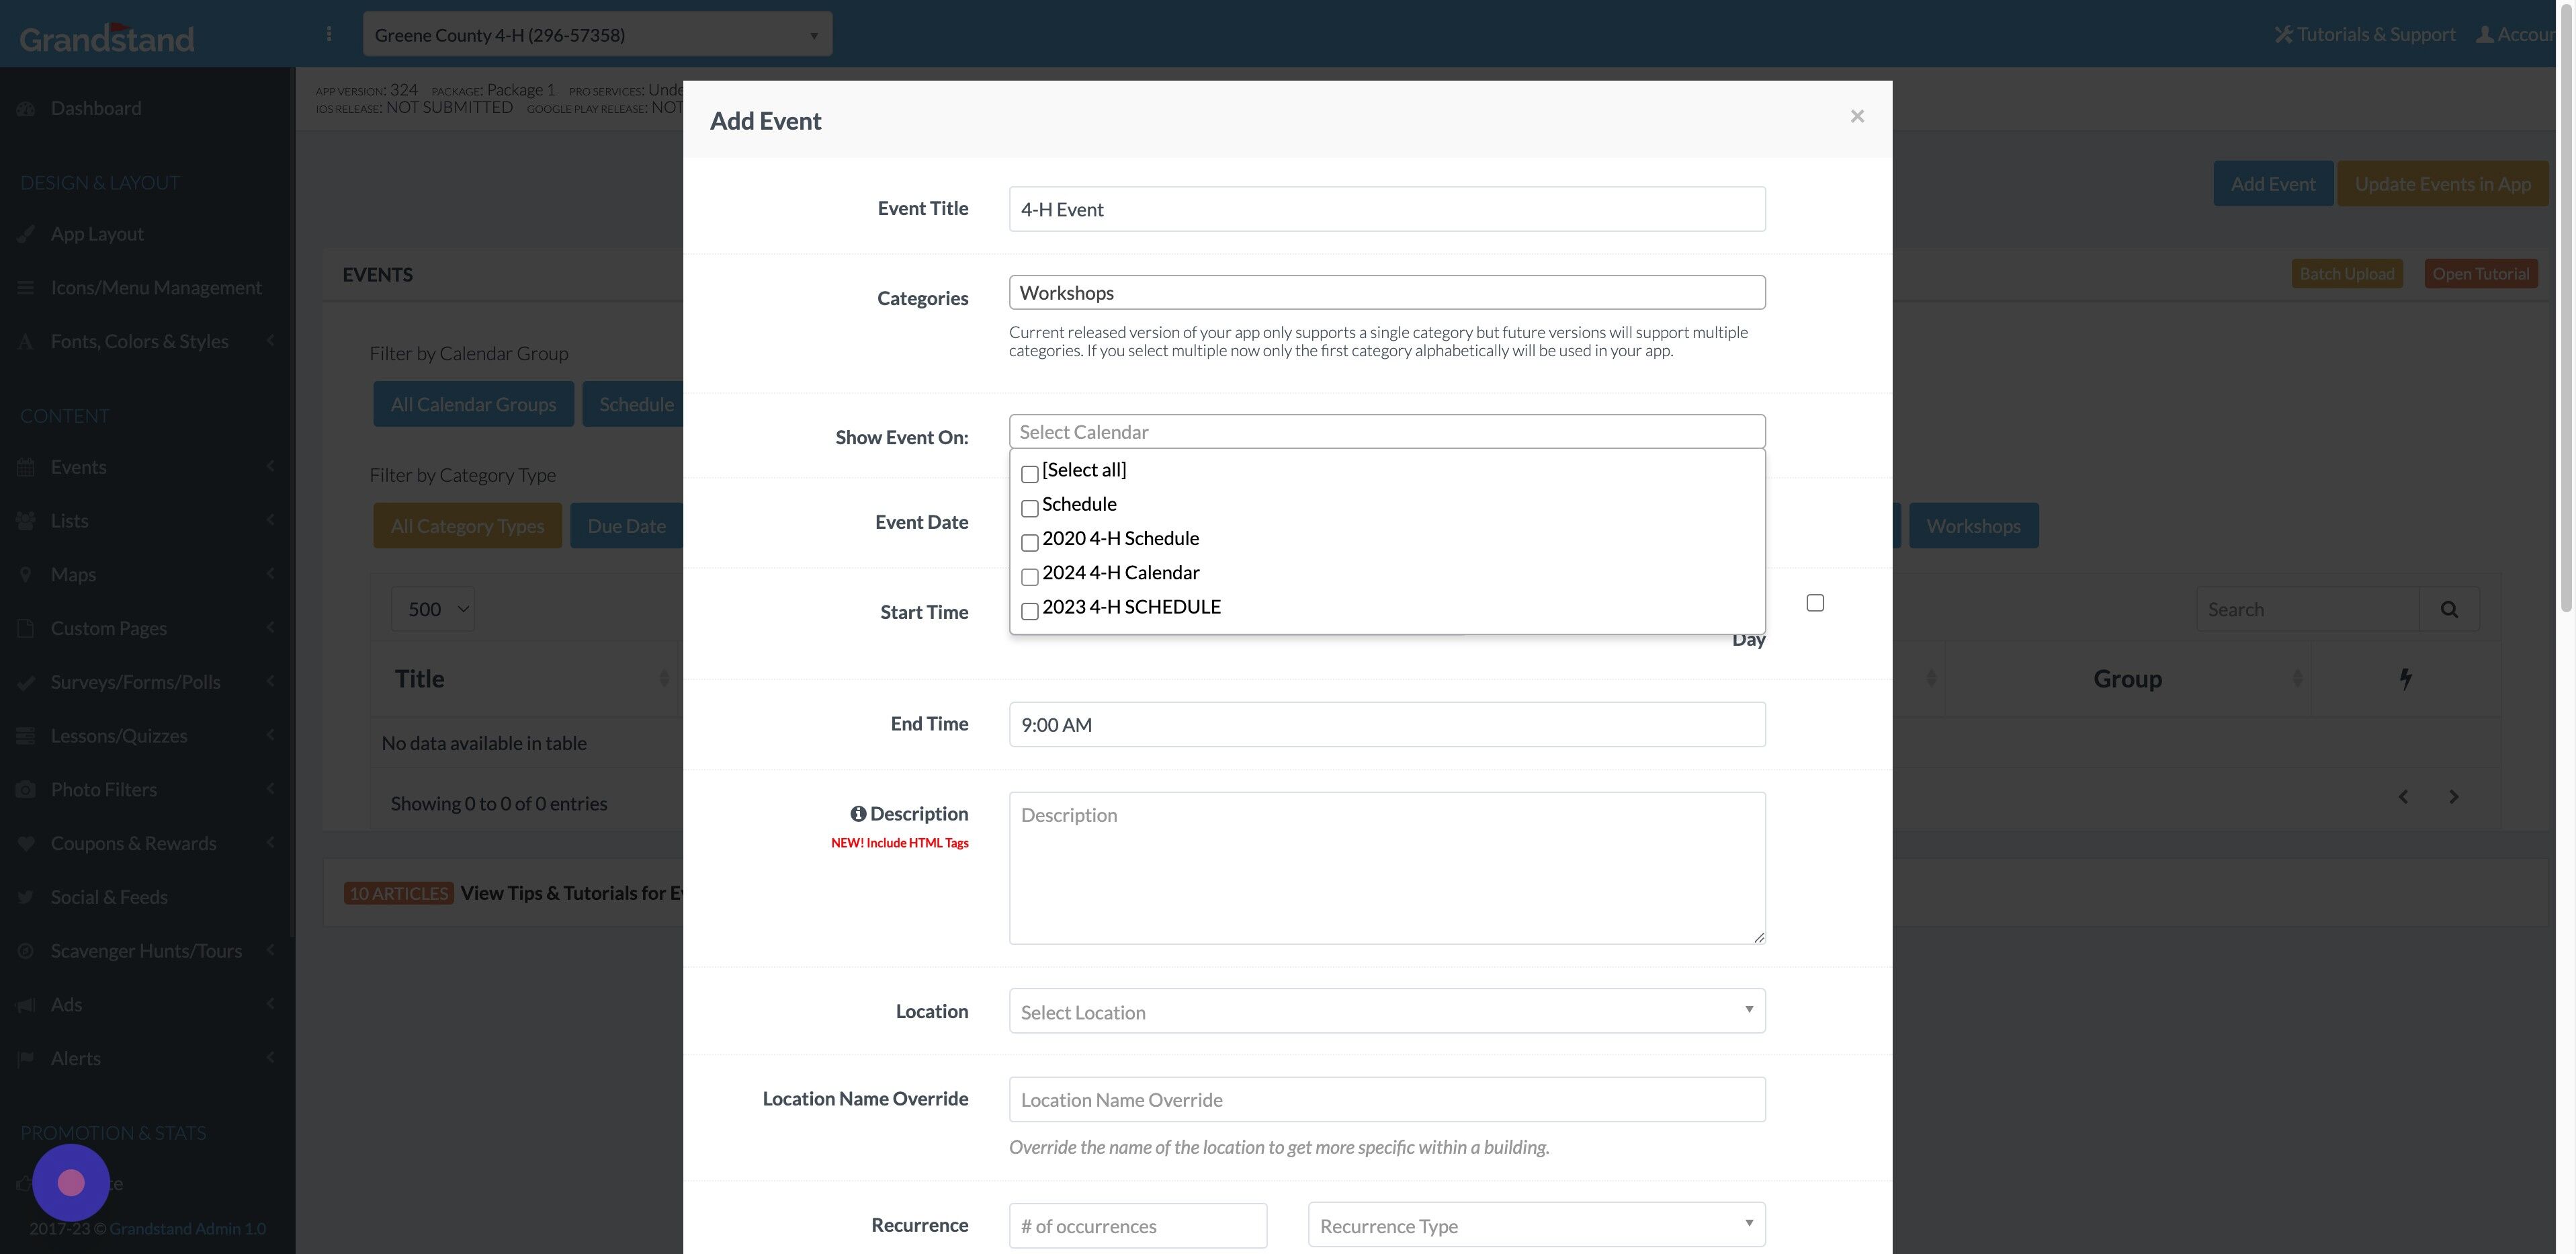
Task: Expand the Events sidebar submenu arrow
Action: click(271, 466)
